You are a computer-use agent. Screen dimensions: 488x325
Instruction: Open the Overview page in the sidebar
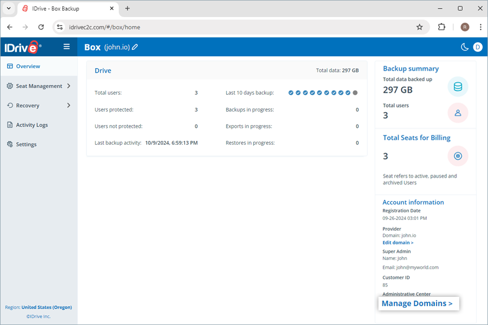(x=28, y=66)
